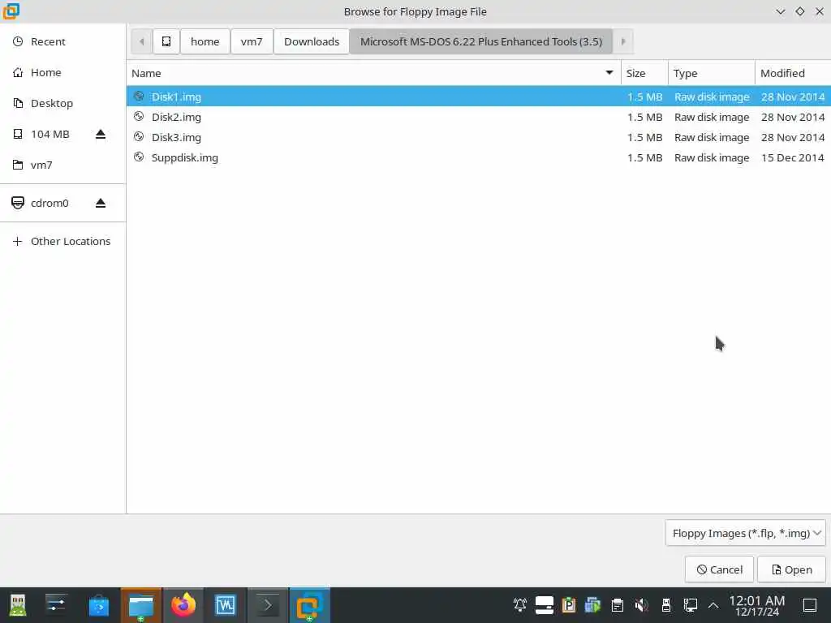Select the Disk3.img file
Viewport: 831px width, 623px height.
click(x=478, y=137)
